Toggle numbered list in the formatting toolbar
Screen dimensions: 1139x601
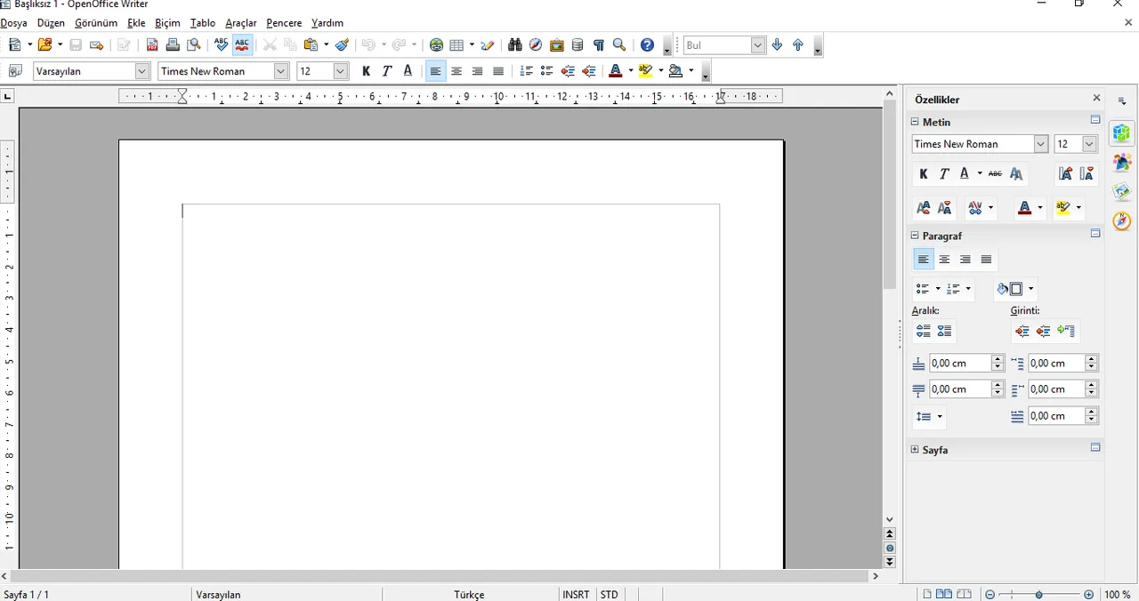pyautogui.click(x=526, y=71)
